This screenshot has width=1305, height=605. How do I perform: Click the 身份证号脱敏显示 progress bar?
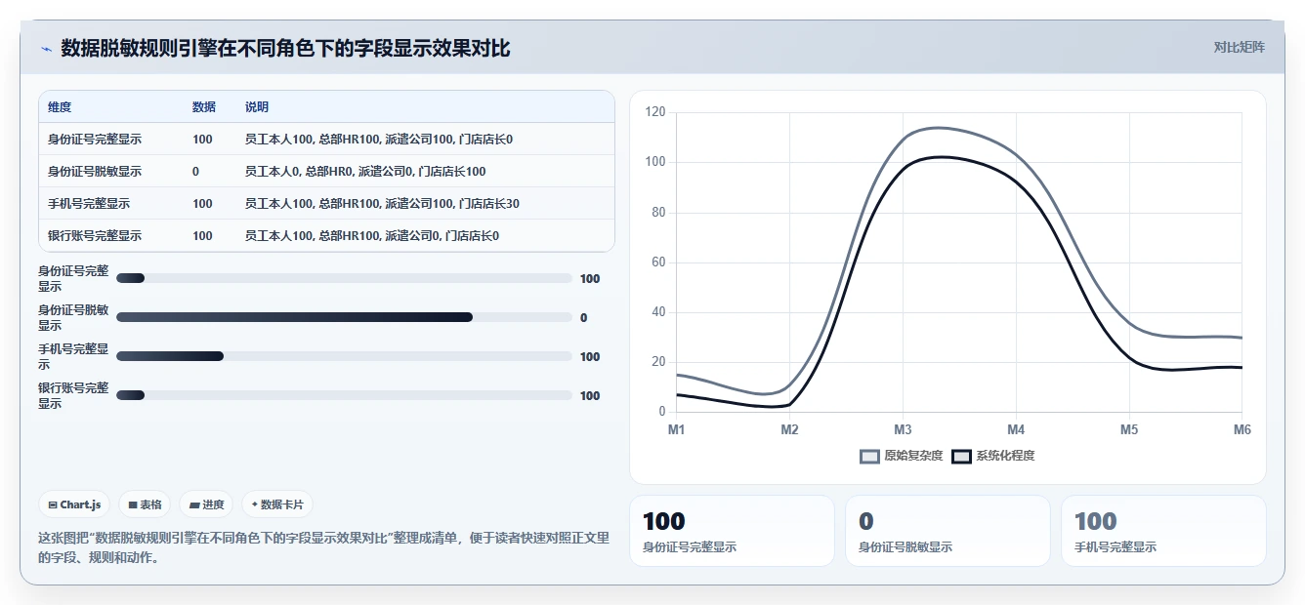[344, 318]
